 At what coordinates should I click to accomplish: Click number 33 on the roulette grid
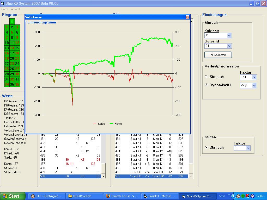point(17,79)
